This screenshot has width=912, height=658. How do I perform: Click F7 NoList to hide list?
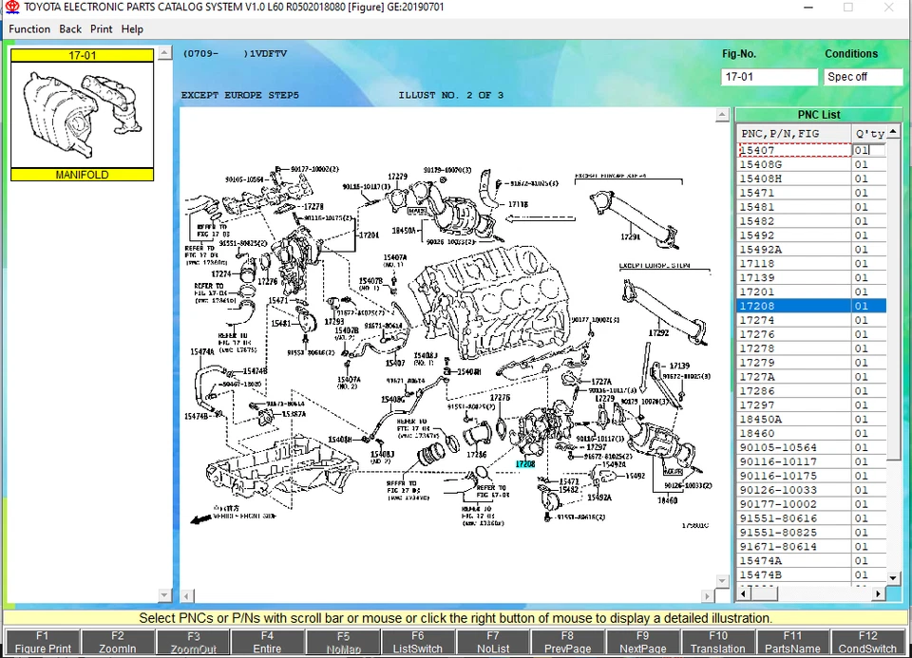pyautogui.click(x=492, y=643)
